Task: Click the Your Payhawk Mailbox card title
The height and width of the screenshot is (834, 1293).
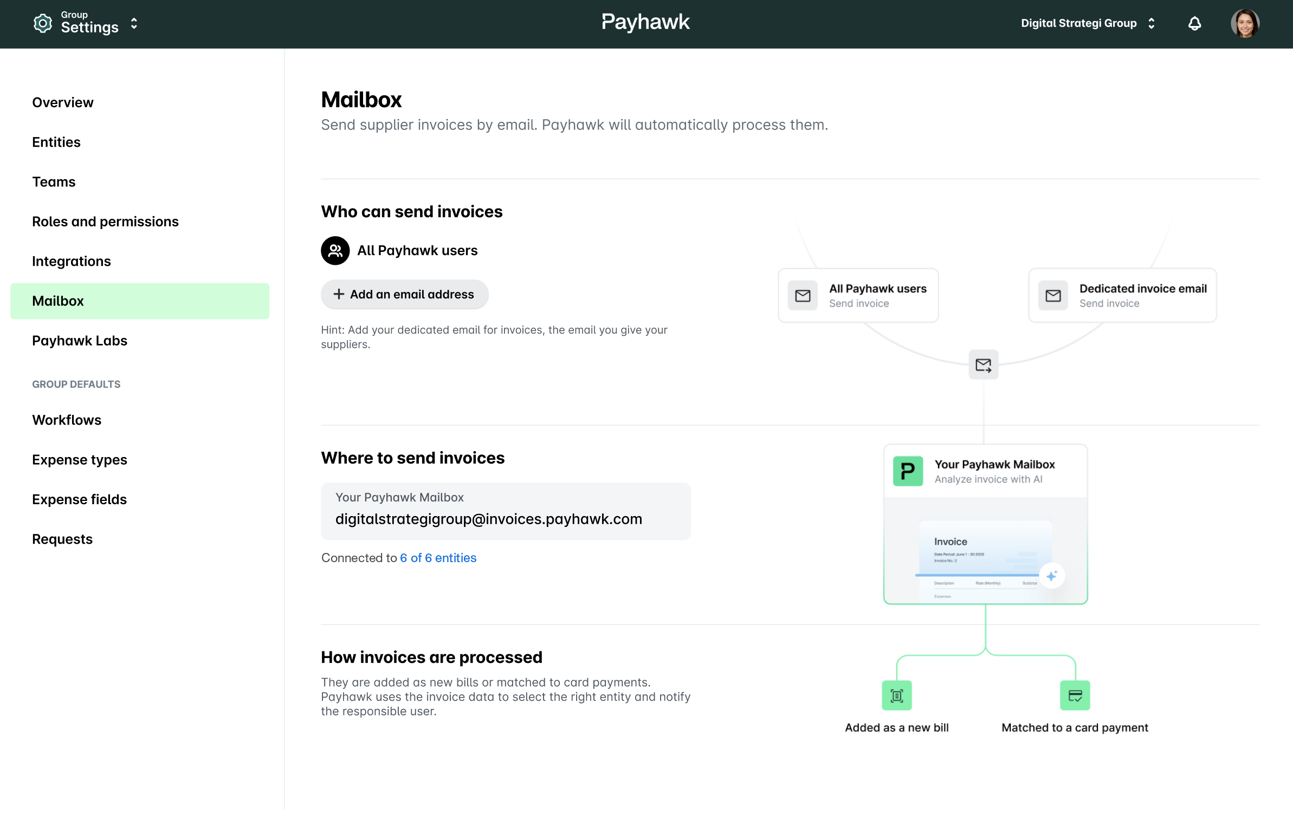Action: 994,464
